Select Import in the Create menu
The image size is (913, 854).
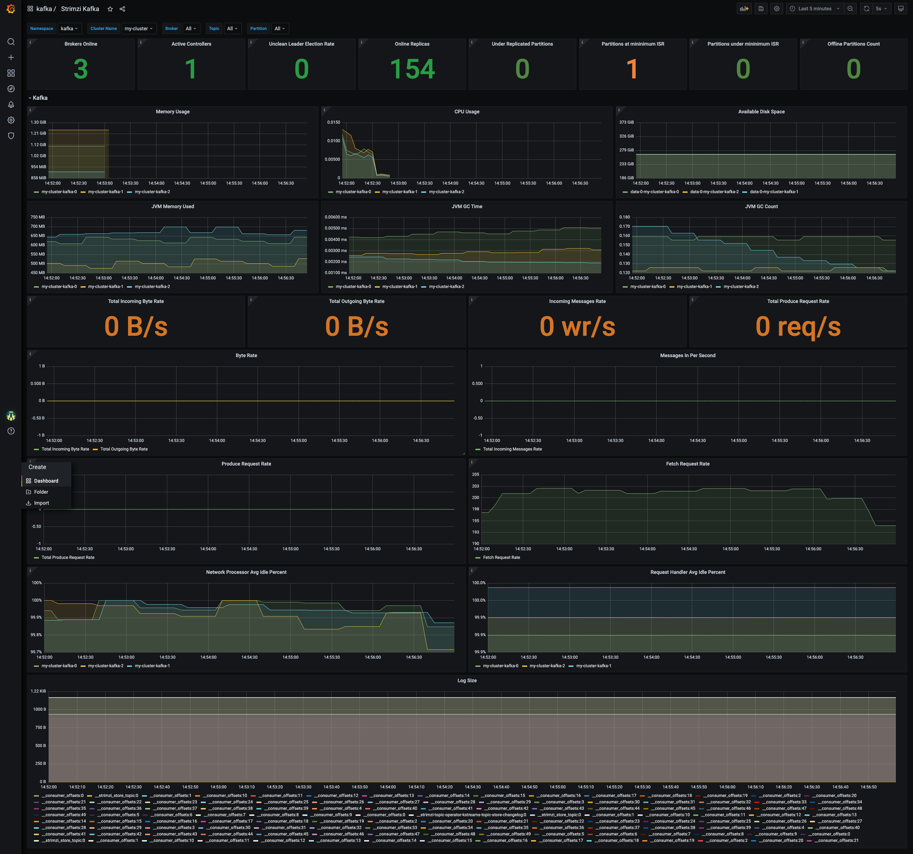pyautogui.click(x=46, y=503)
